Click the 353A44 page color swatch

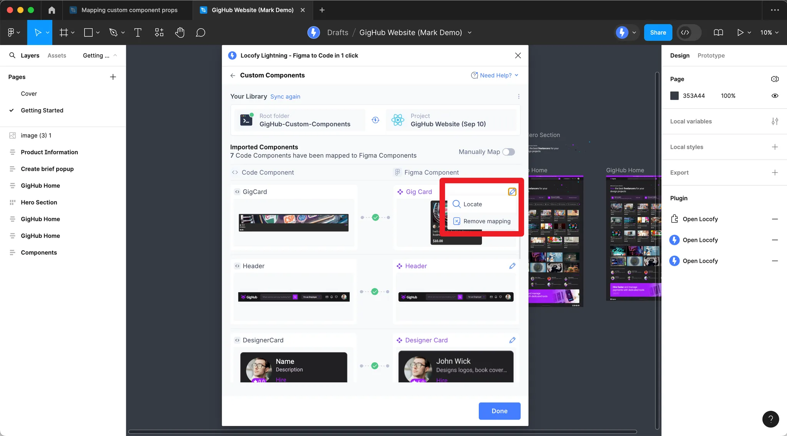click(x=674, y=96)
